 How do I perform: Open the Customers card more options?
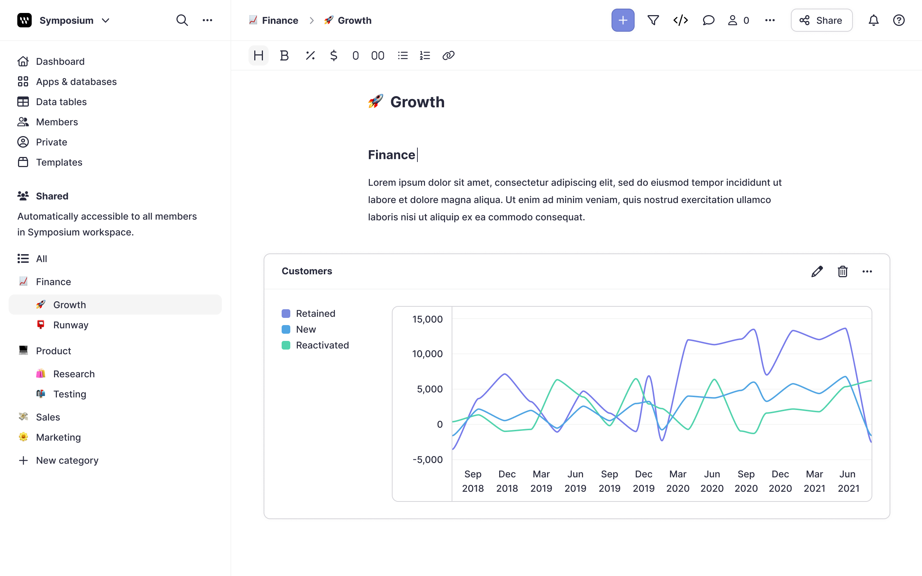[867, 271]
